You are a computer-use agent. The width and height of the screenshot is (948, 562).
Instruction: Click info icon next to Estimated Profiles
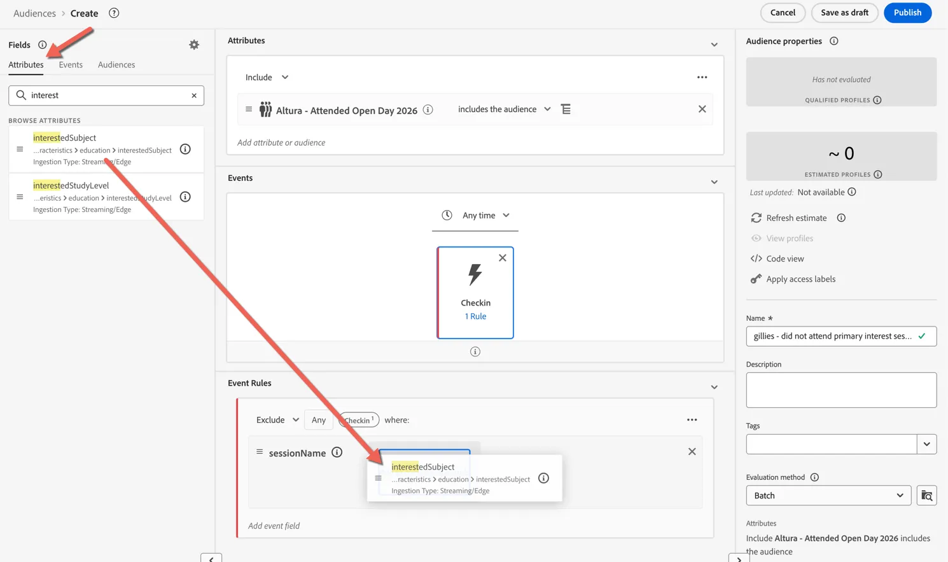click(x=878, y=174)
